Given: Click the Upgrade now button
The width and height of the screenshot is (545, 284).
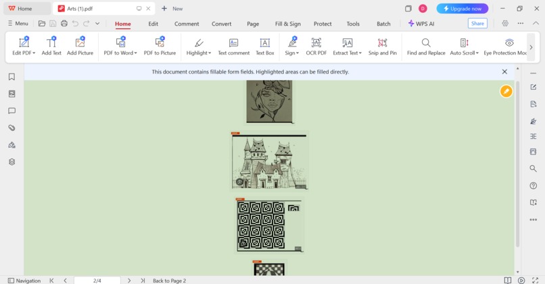Looking at the screenshot, I should tap(463, 8).
